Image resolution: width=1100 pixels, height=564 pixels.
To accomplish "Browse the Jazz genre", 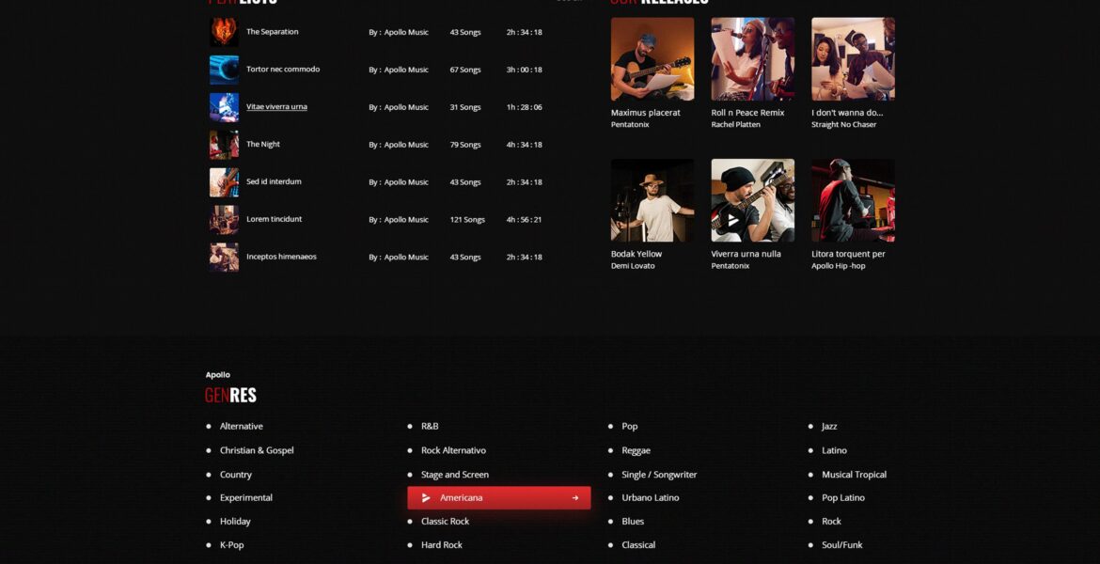I will [x=829, y=427].
